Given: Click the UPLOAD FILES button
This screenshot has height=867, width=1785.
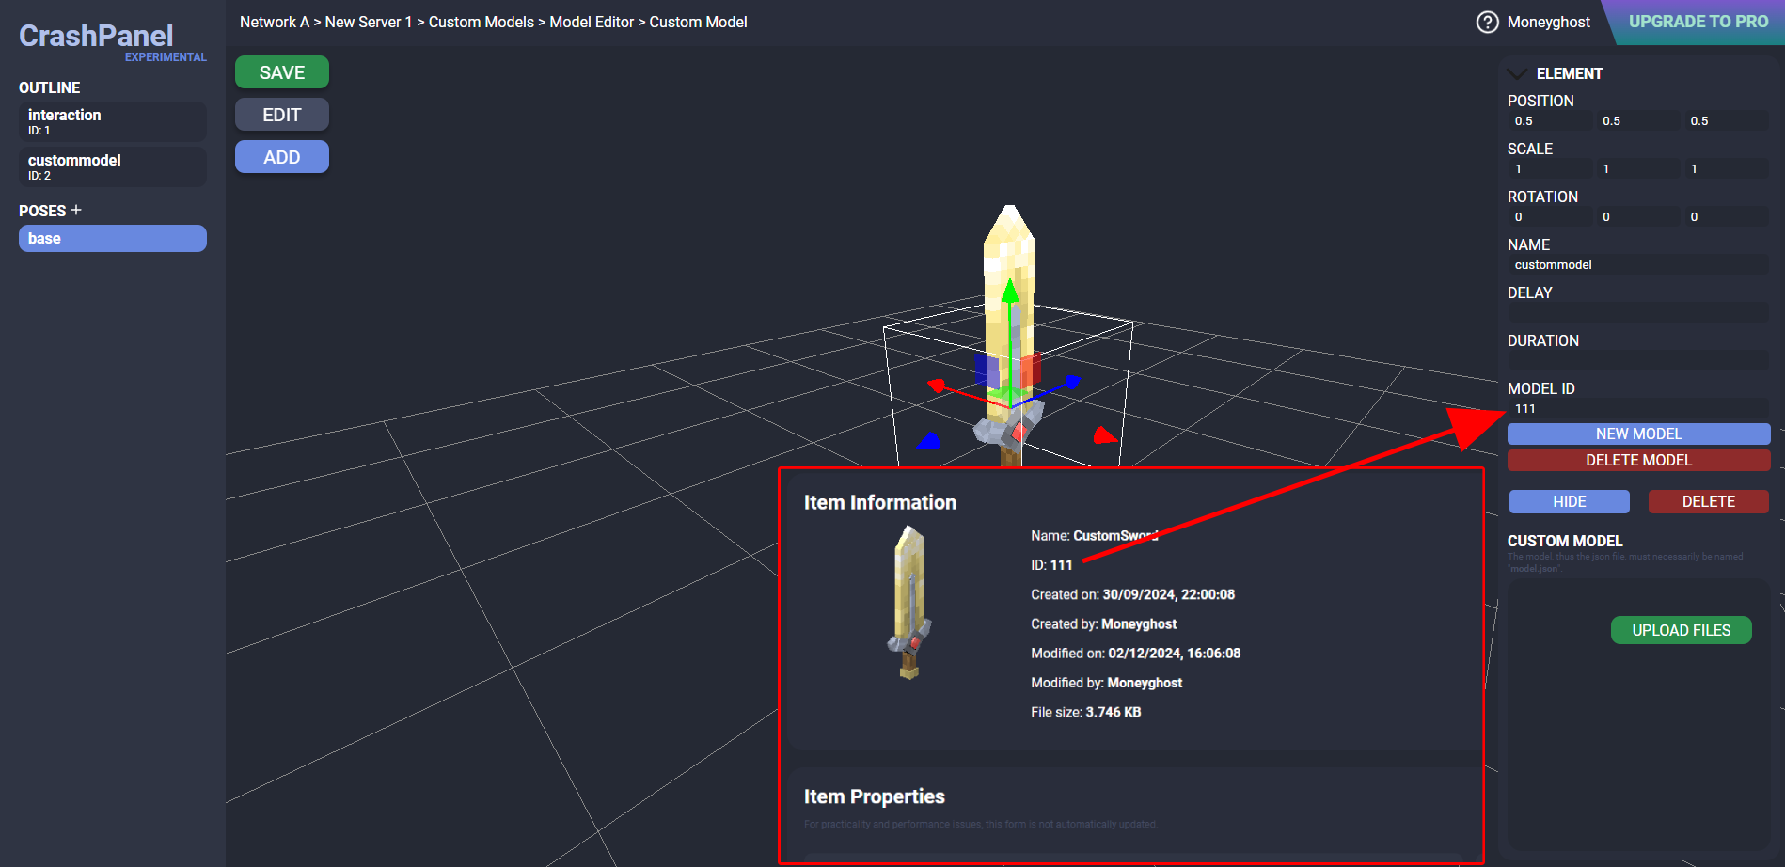Looking at the screenshot, I should [x=1681, y=630].
